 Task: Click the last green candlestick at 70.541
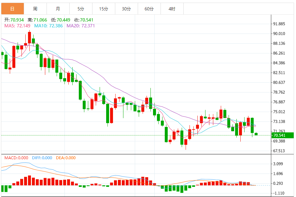tap(256, 134)
